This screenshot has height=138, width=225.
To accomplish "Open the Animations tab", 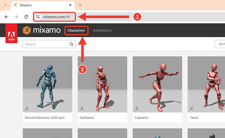I will click(102, 31).
